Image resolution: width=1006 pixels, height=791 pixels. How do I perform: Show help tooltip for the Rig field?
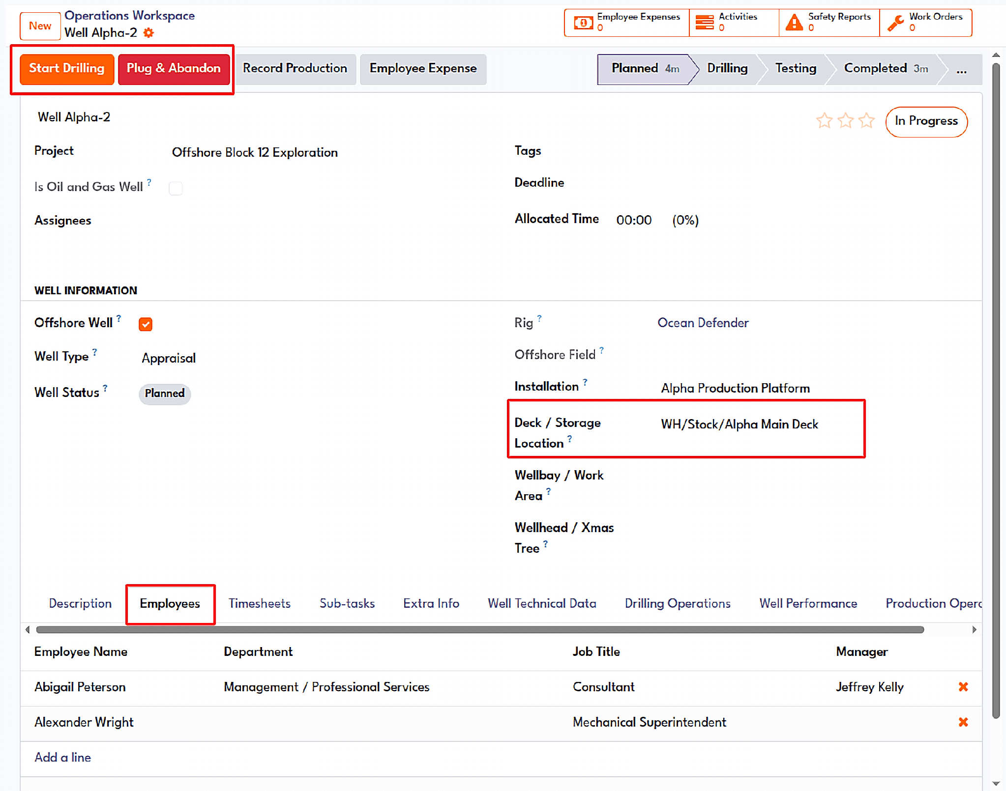[539, 318]
